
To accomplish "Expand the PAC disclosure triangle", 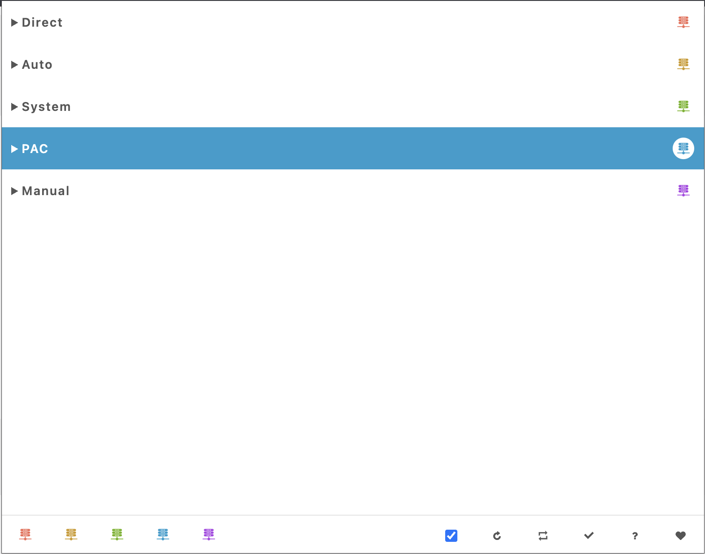I will [15, 149].
